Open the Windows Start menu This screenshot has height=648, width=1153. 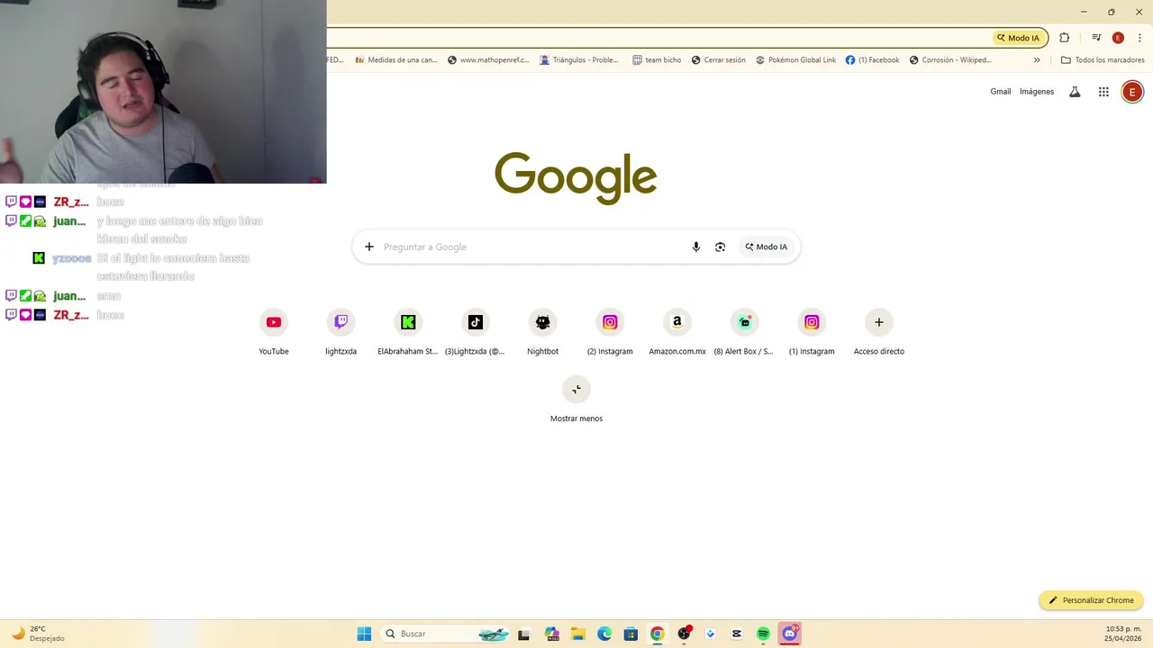(364, 634)
